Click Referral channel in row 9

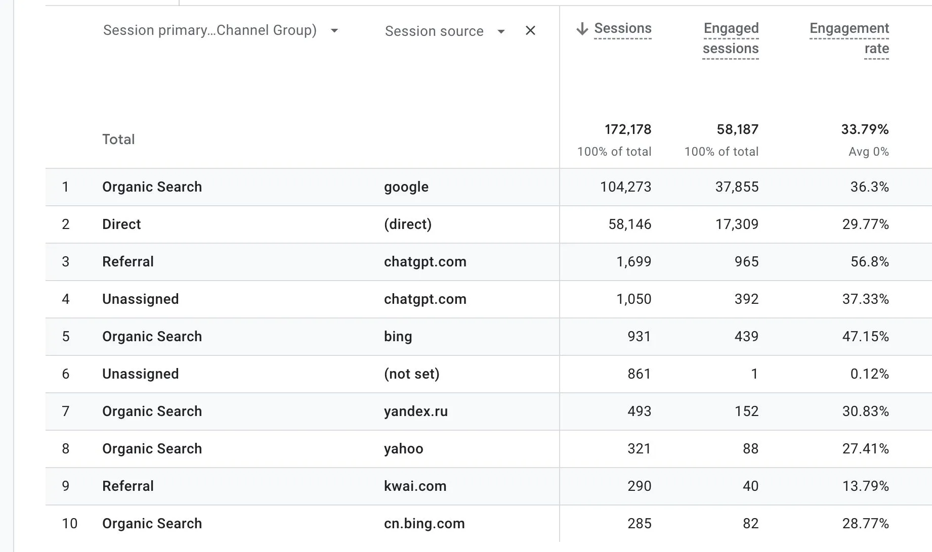coord(128,486)
